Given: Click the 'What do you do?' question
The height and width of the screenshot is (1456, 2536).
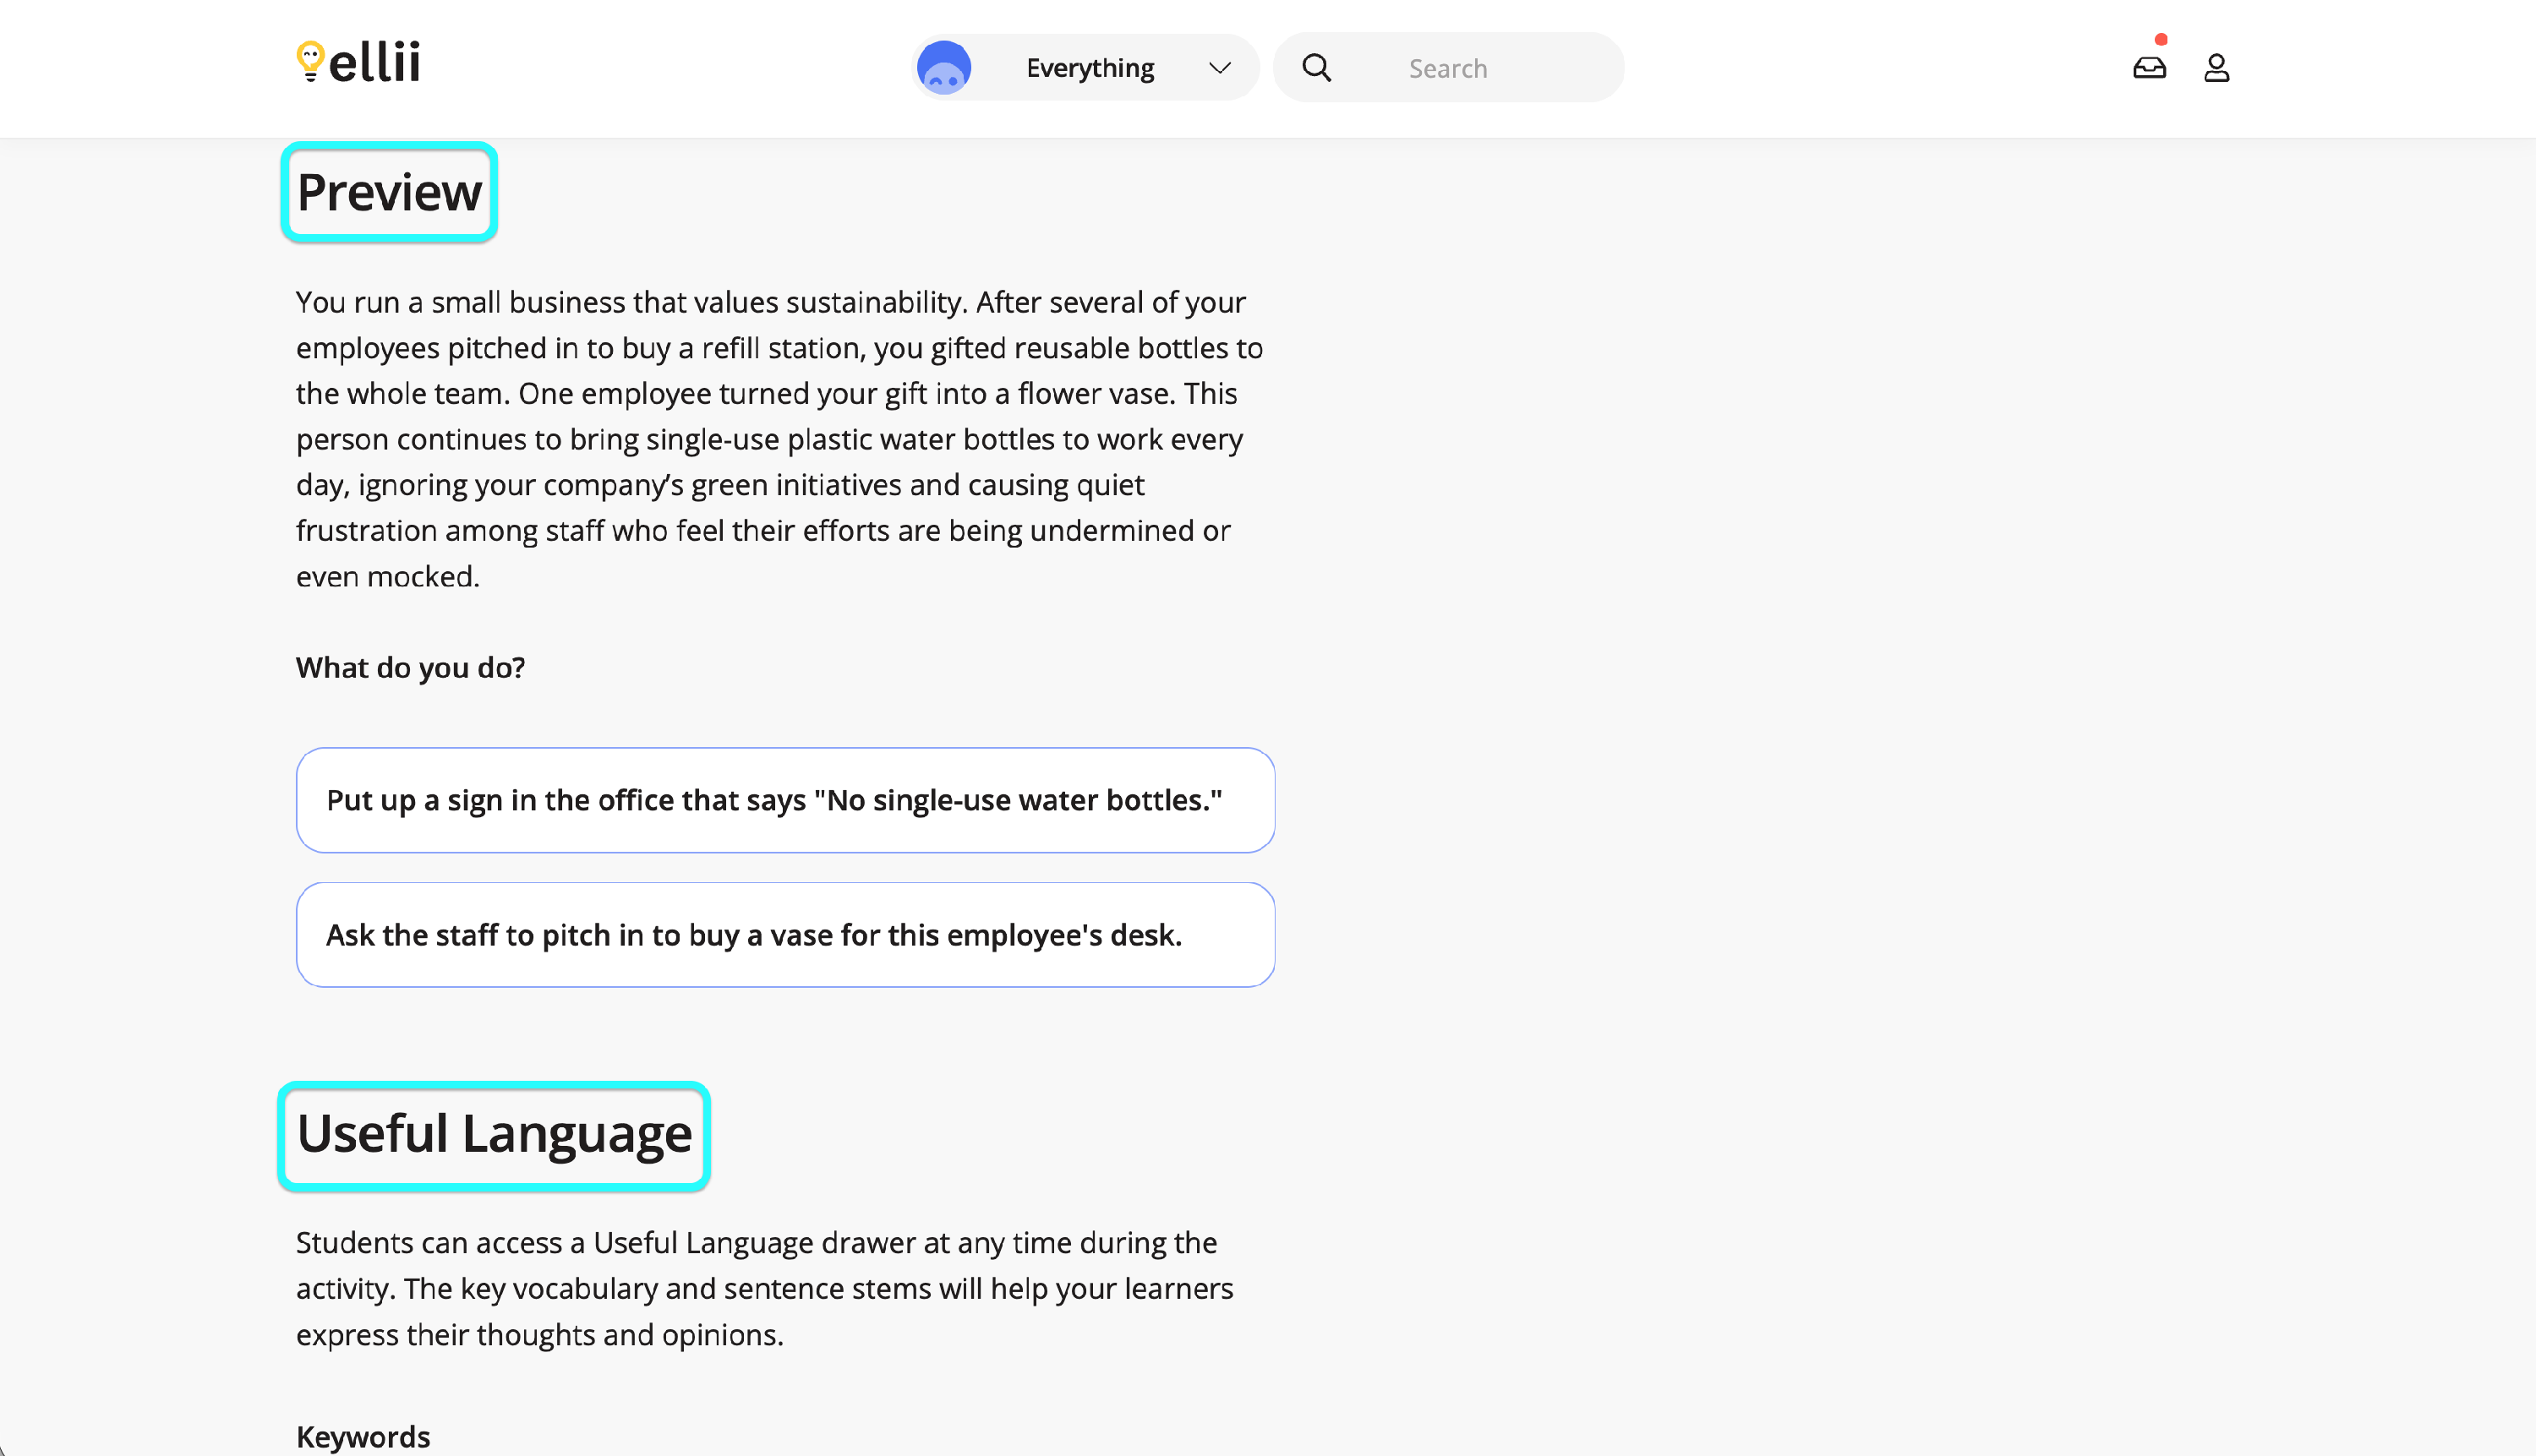Looking at the screenshot, I should (x=410, y=667).
